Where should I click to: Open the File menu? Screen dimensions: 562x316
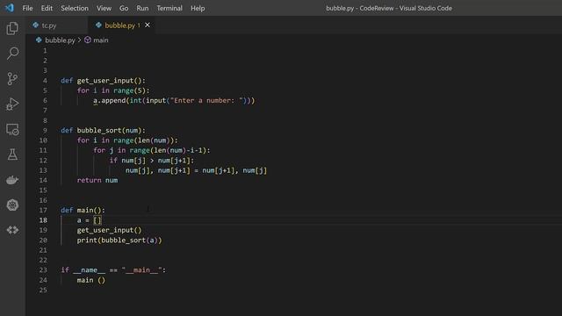point(27,8)
